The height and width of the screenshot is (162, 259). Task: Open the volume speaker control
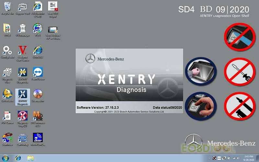click(x=238, y=158)
